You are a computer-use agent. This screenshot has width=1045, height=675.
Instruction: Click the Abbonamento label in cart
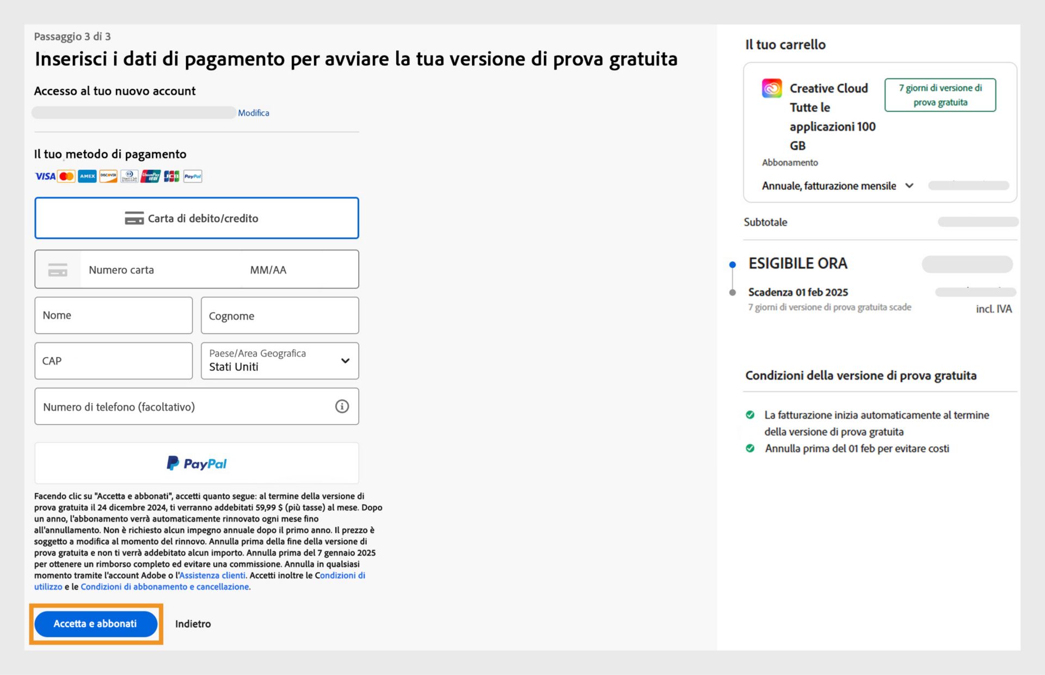[x=790, y=162]
